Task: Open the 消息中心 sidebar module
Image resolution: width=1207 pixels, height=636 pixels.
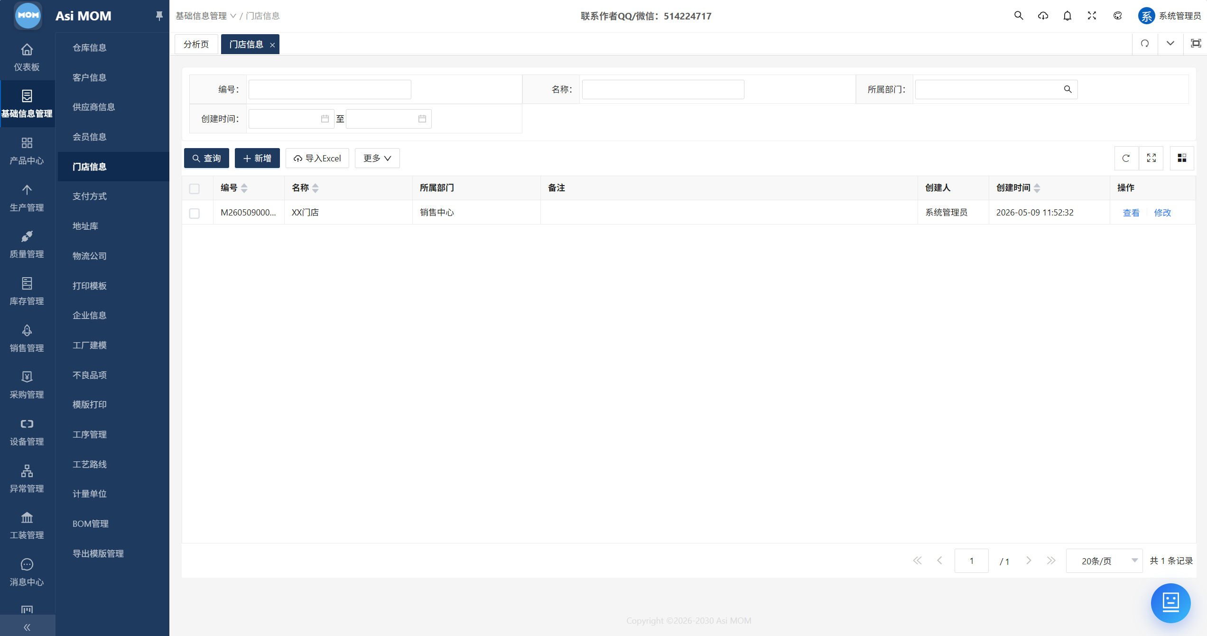Action: coord(27,572)
